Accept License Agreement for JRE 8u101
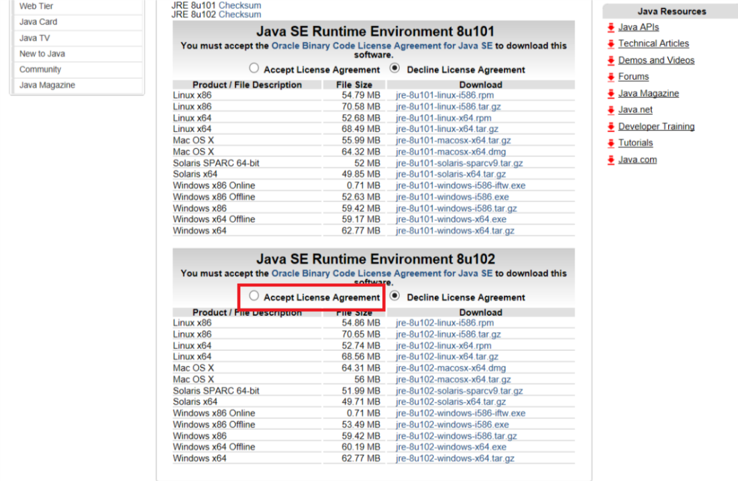The width and height of the screenshot is (738, 481). [254, 68]
